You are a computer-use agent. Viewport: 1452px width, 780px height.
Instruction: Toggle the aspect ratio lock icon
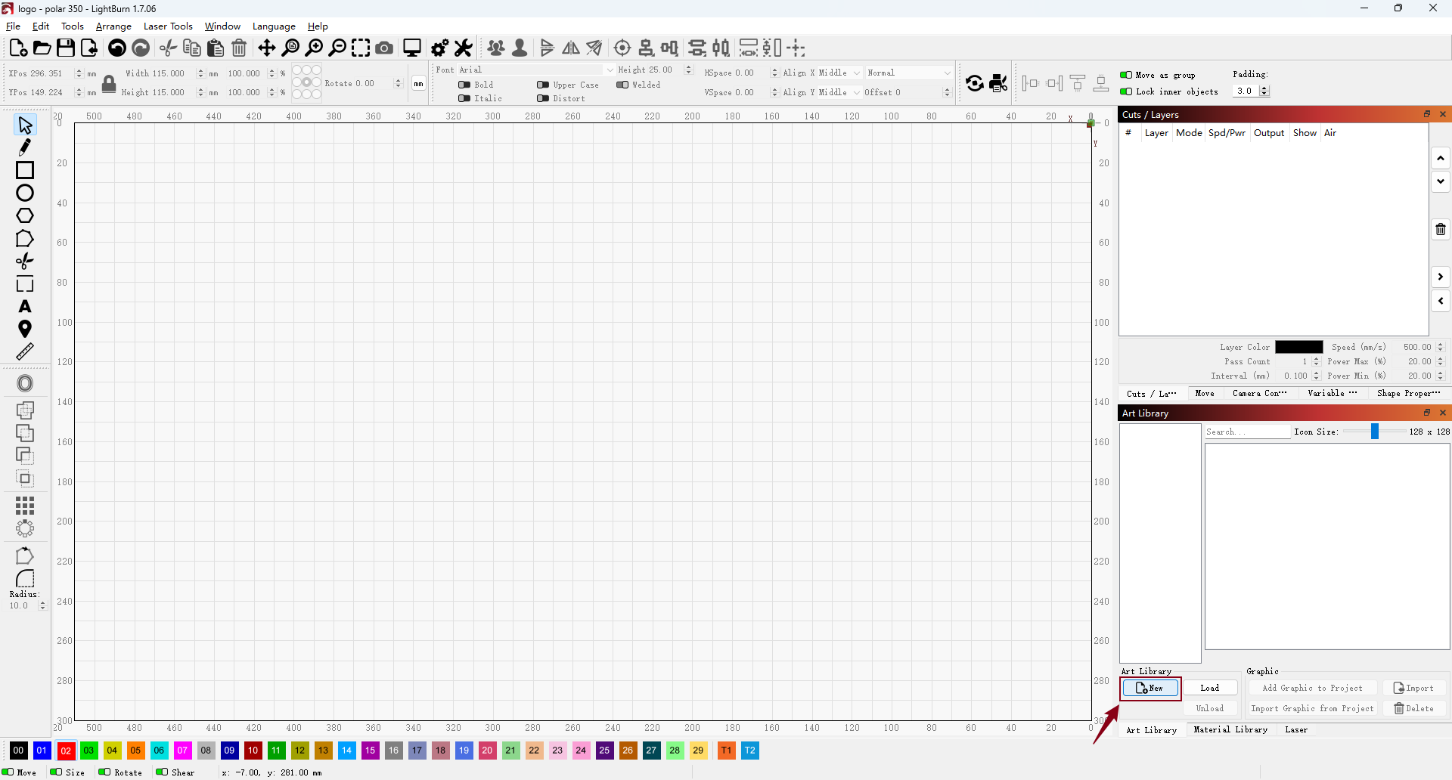click(109, 83)
